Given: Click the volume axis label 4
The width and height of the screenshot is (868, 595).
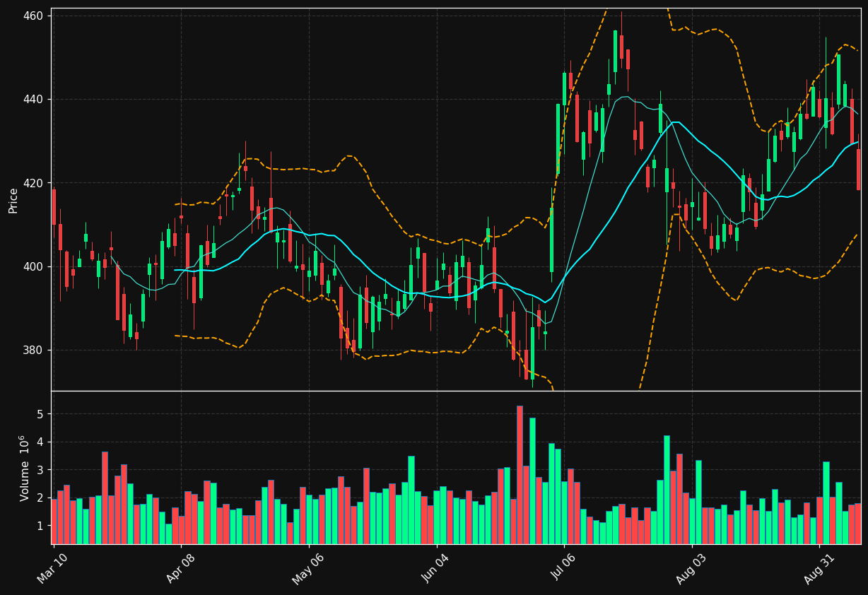Looking at the screenshot, I should [41, 442].
